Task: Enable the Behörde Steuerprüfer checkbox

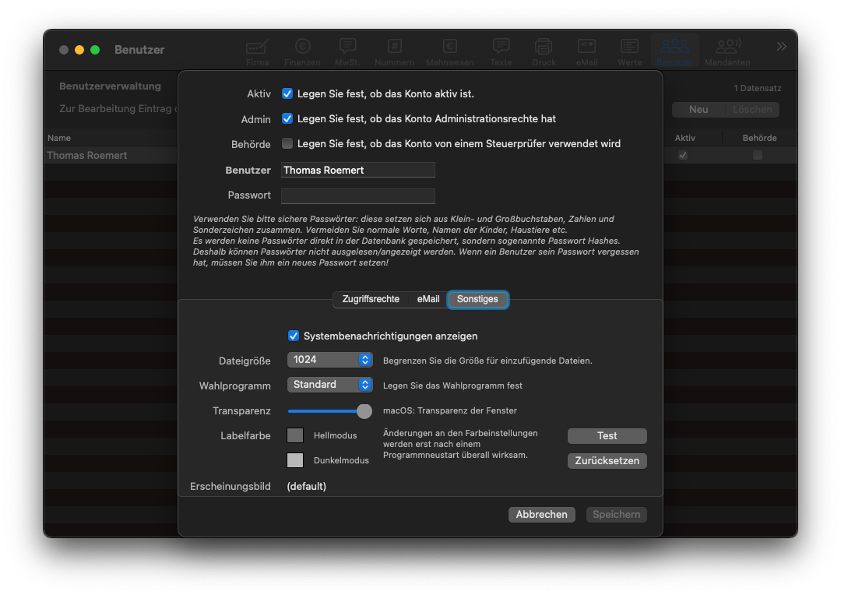Action: click(x=287, y=143)
